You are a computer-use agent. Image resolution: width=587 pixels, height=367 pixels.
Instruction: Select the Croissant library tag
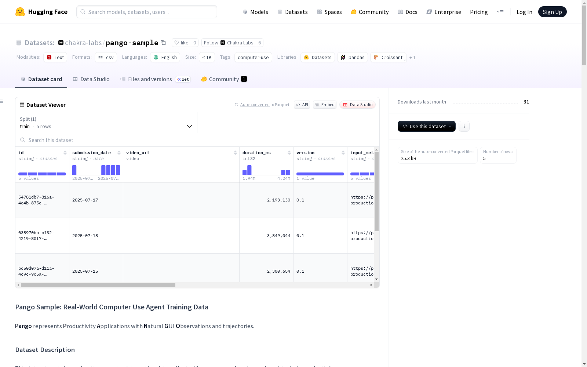(x=388, y=57)
